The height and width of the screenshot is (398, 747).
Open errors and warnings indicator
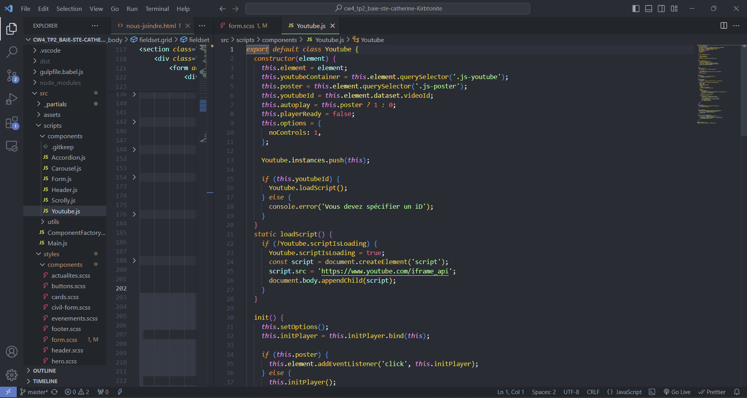coord(77,392)
